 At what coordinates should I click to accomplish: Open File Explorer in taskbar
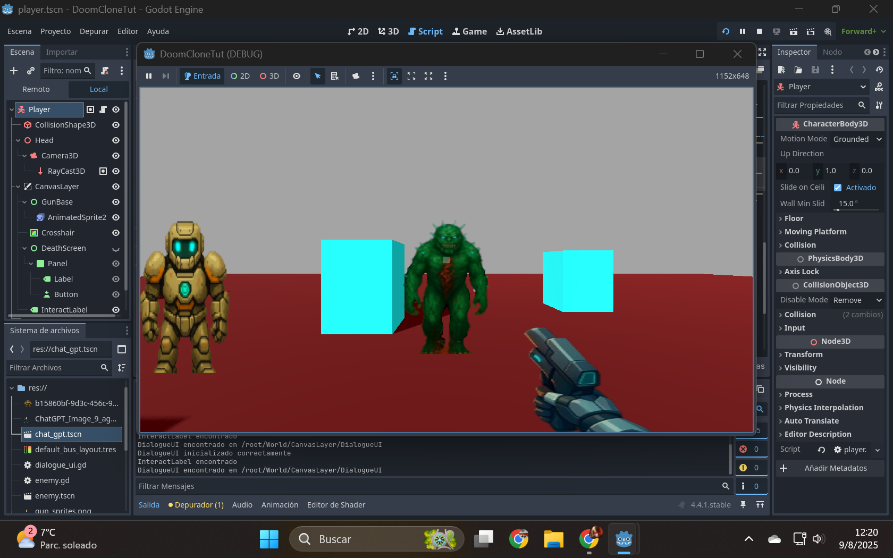click(553, 539)
